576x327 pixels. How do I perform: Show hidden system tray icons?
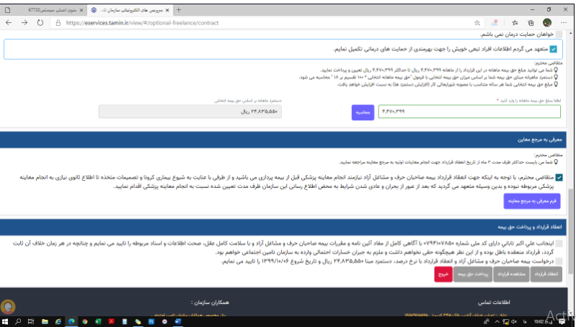tap(497, 321)
